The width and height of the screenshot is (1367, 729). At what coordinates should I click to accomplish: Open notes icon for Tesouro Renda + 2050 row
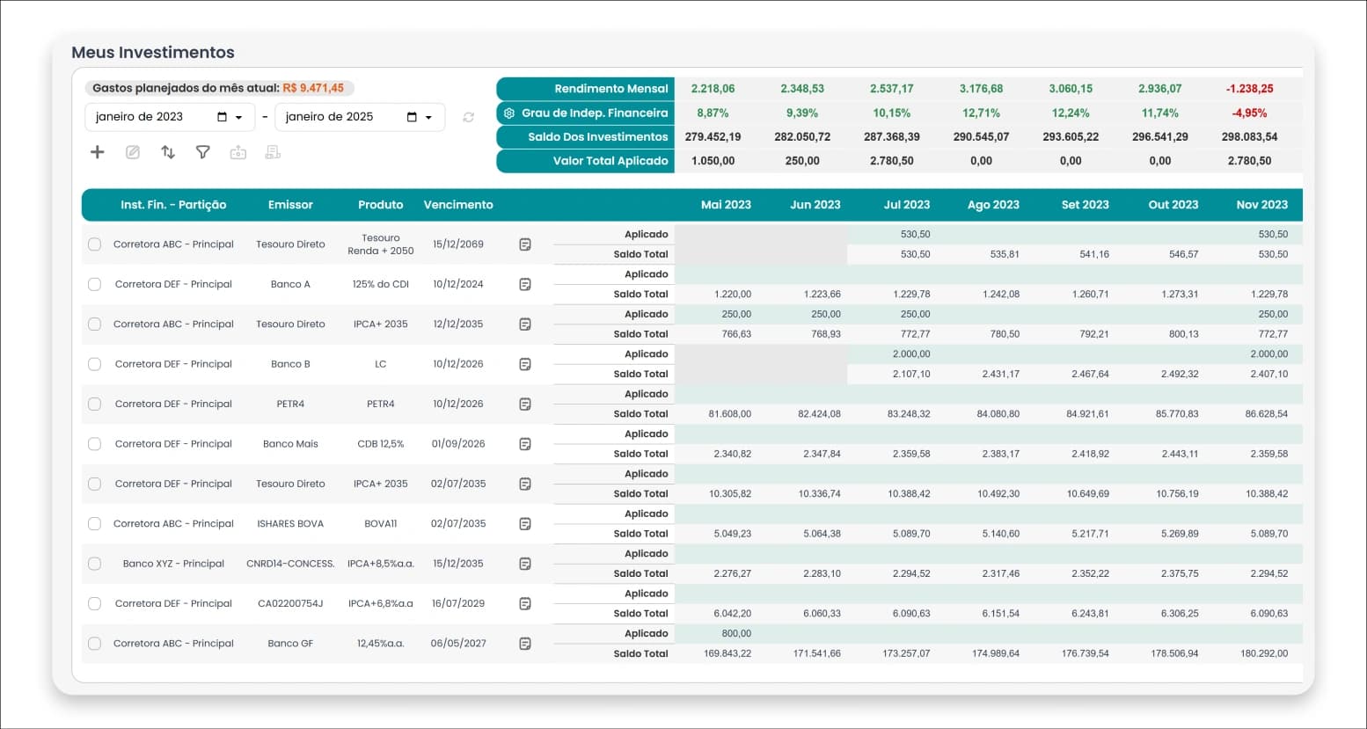(x=525, y=244)
